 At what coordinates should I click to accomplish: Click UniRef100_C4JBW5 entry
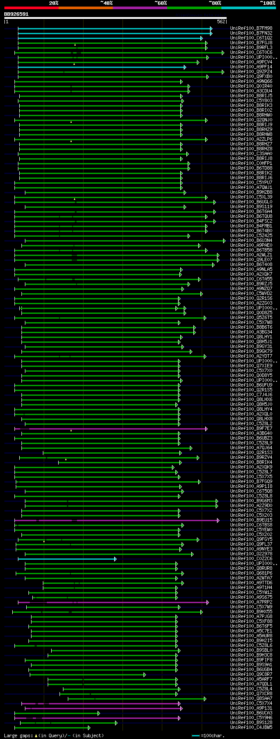pyautogui.click(x=251, y=728)
